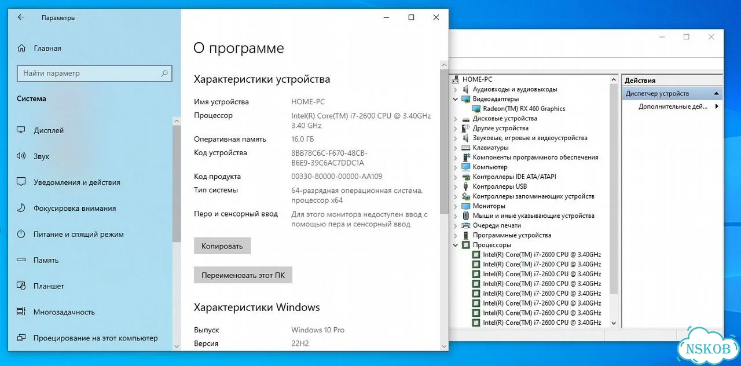Expand Контроллеры запоминающих устройств node
Screen dimensions: 741x366
click(456, 196)
